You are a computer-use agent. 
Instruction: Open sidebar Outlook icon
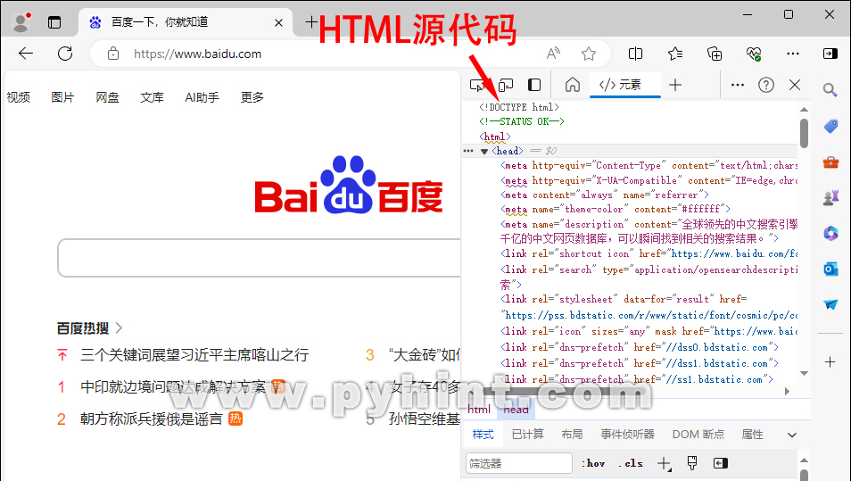click(x=830, y=269)
